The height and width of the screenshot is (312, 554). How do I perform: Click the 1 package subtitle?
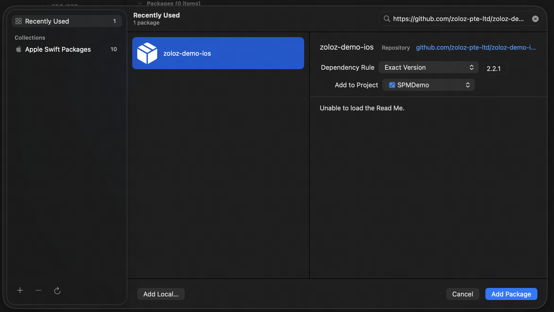(x=146, y=23)
